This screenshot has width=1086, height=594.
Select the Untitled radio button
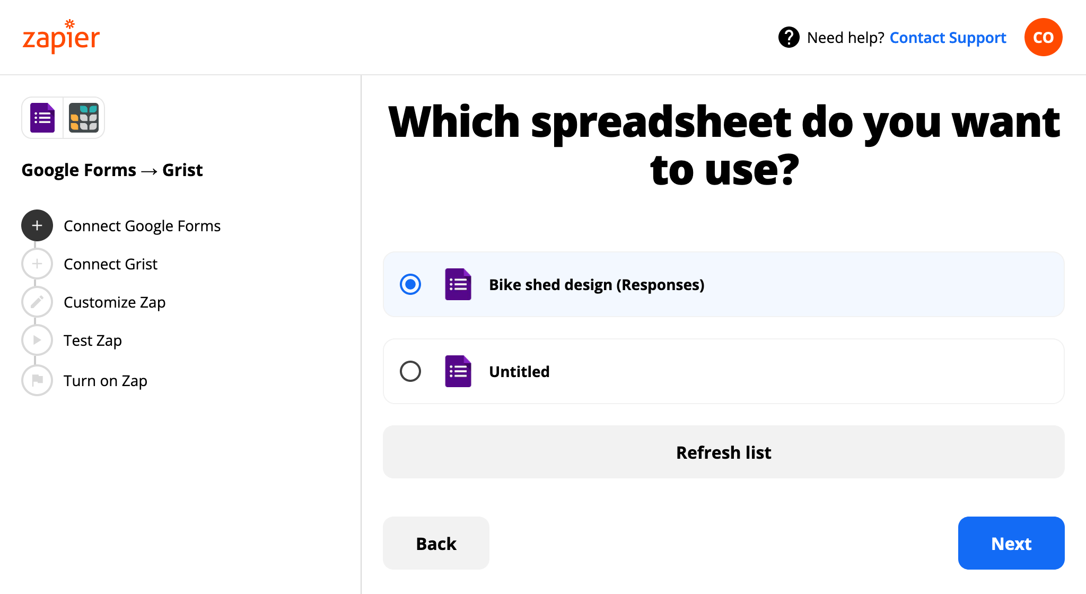[x=410, y=371]
